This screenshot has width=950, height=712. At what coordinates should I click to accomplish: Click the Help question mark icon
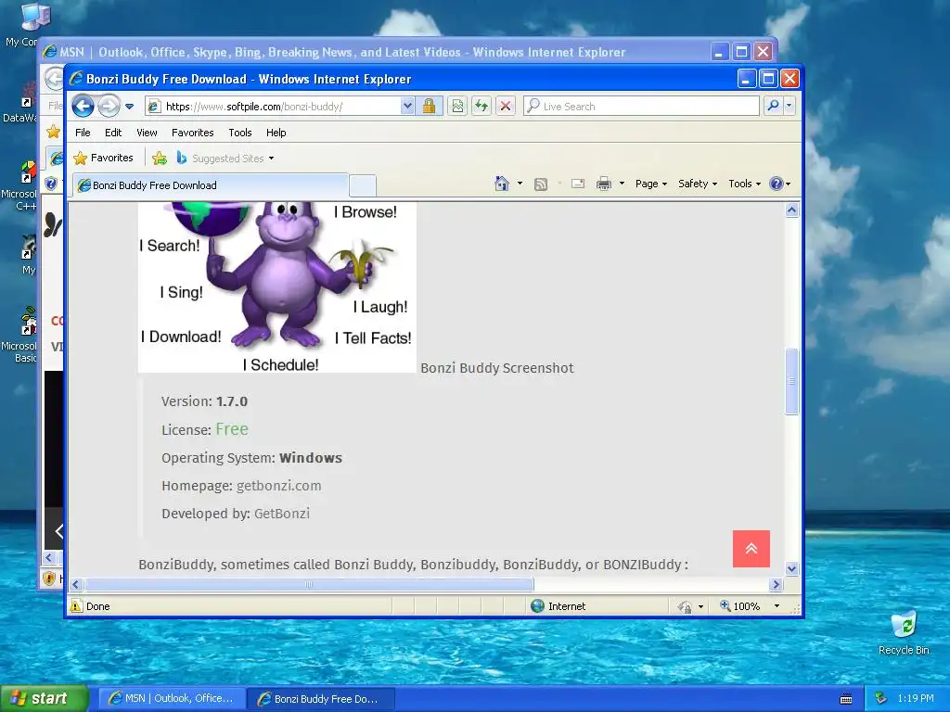pos(777,184)
